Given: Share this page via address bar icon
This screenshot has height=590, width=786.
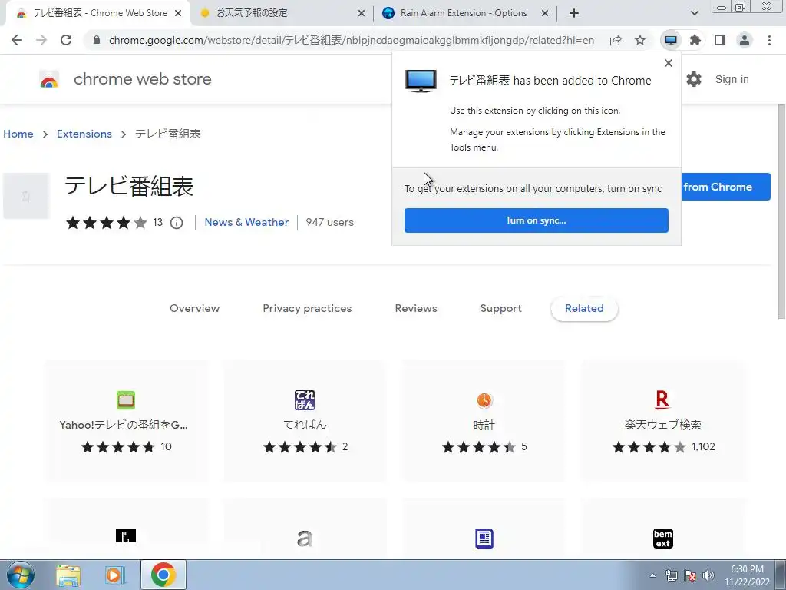Looking at the screenshot, I should (x=616, y=40).
